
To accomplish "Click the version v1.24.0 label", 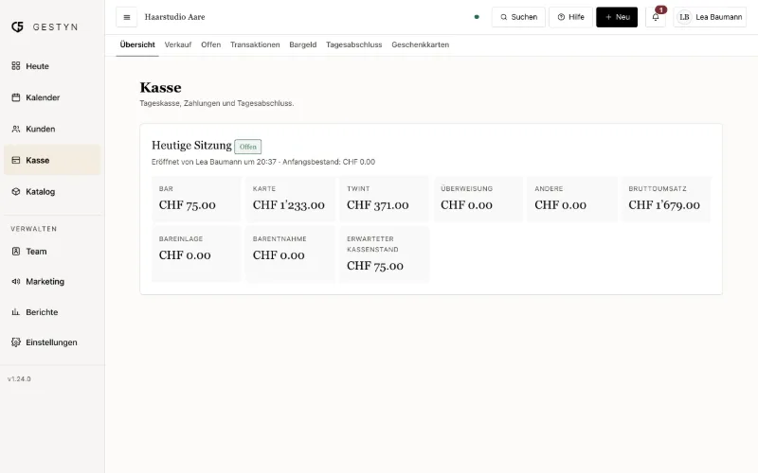I will coord(19,379).
